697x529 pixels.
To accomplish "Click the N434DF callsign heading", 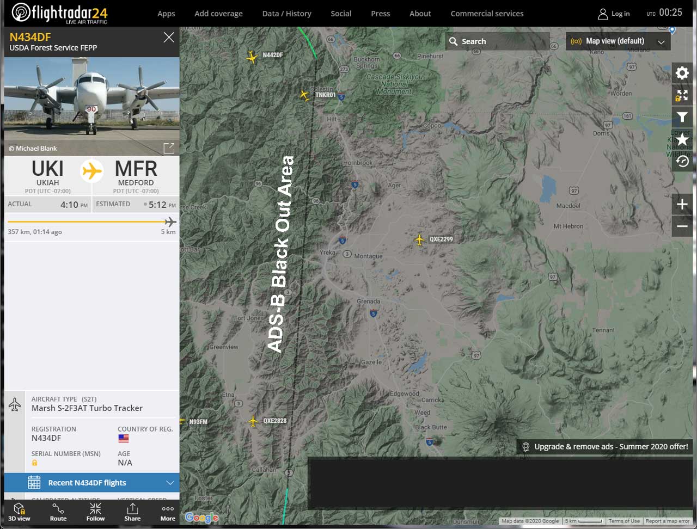I will (x=30, y=37).
